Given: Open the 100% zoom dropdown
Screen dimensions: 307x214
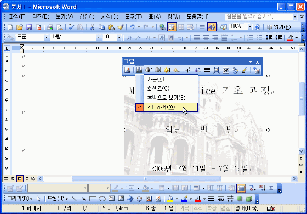Looking at the screenshot, I should pos(250,27).
